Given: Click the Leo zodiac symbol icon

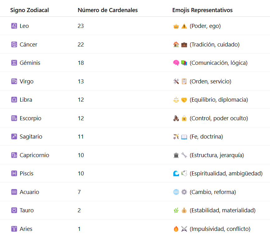Looking at the screenshot, I should click(14, 26).
